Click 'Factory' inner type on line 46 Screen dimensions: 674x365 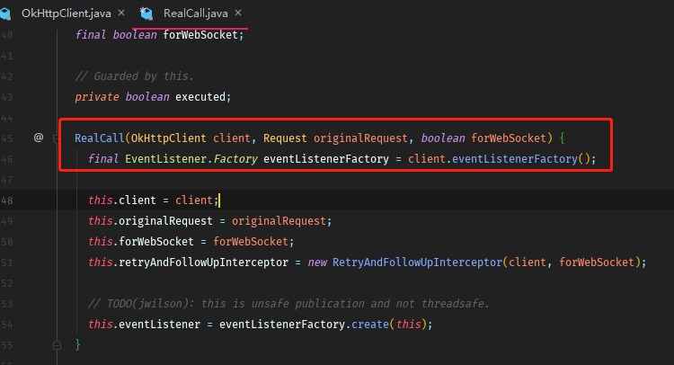pyautogui.click(x=235, y=158)
